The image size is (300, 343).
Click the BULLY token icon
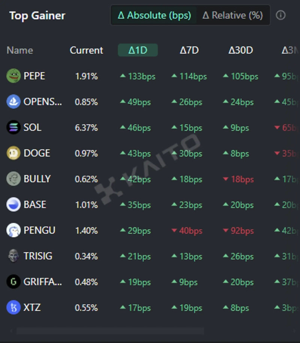click(x=13, y=179)
